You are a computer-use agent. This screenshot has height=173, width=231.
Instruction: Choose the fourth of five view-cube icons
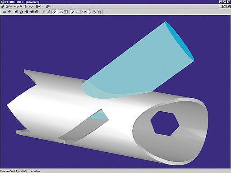[32, 12]
